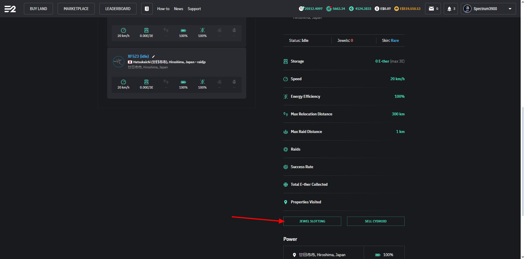Viewport: 525px width, 259px height.
Task: Click the E$ dollar balance icon
Action: tap(377, 9)
